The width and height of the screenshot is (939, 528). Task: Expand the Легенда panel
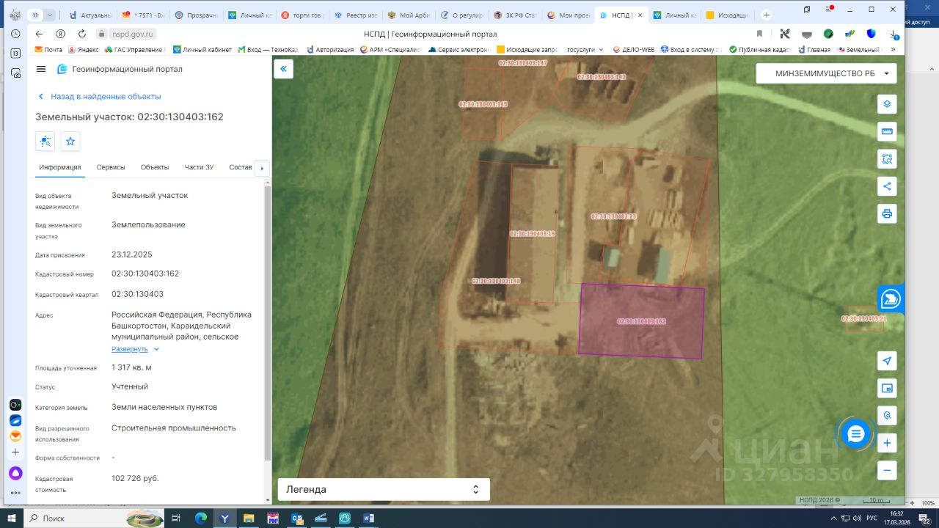tap(384, 489)
